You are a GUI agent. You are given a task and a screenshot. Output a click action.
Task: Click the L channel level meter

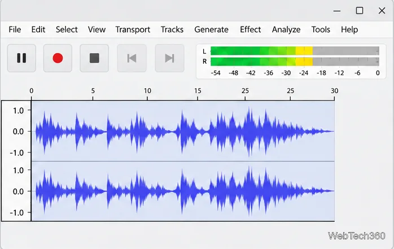pyautogui.click(x=295, y=51)
